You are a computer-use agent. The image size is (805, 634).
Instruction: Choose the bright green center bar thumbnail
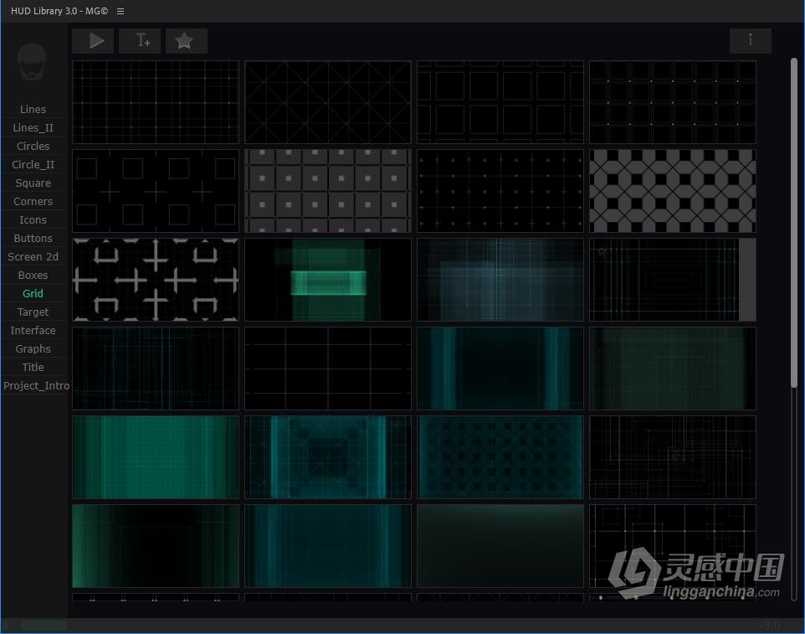pos(328,280)
